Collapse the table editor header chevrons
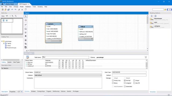 click(146, 57)
